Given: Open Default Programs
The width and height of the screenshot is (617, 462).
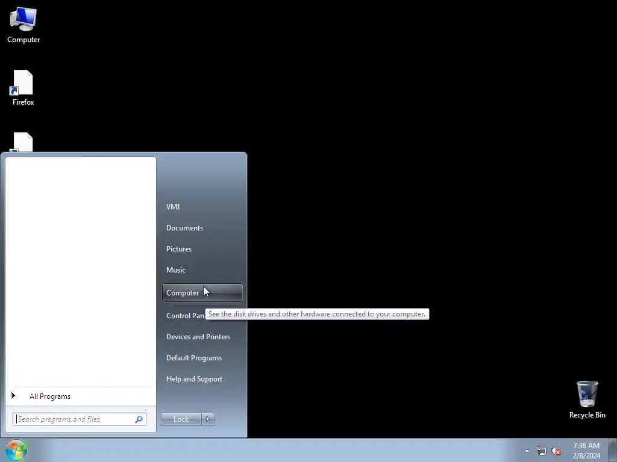Looking at the screenshot, I should 202,358.
